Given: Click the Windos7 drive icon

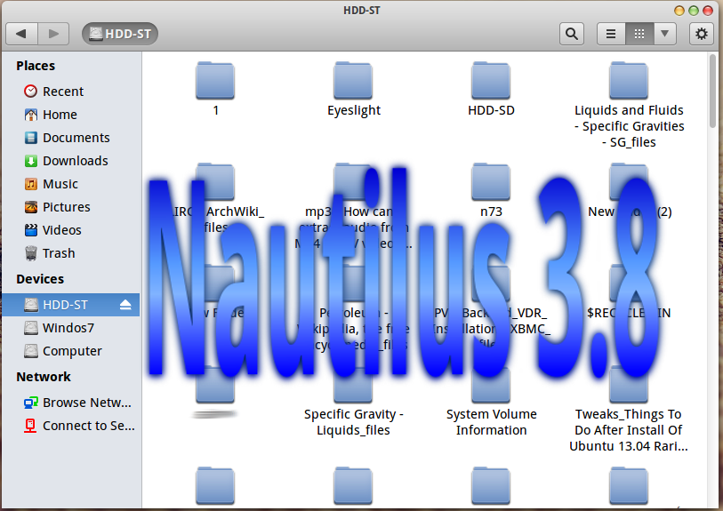Looking at the screenshot, I should pos(31,328).
